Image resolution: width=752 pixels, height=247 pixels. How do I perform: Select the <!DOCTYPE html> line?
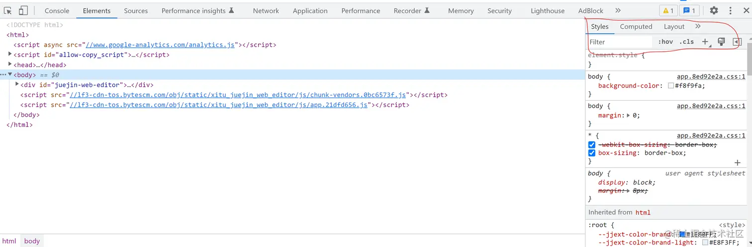35,25
